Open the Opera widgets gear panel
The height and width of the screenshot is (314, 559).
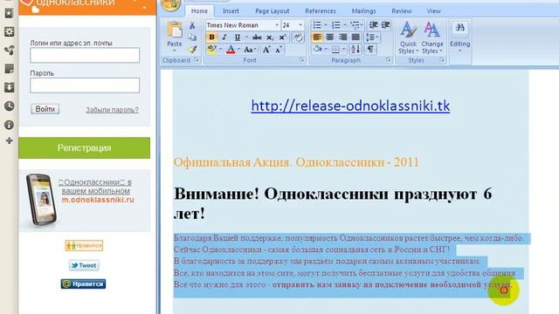coord(9,31)
